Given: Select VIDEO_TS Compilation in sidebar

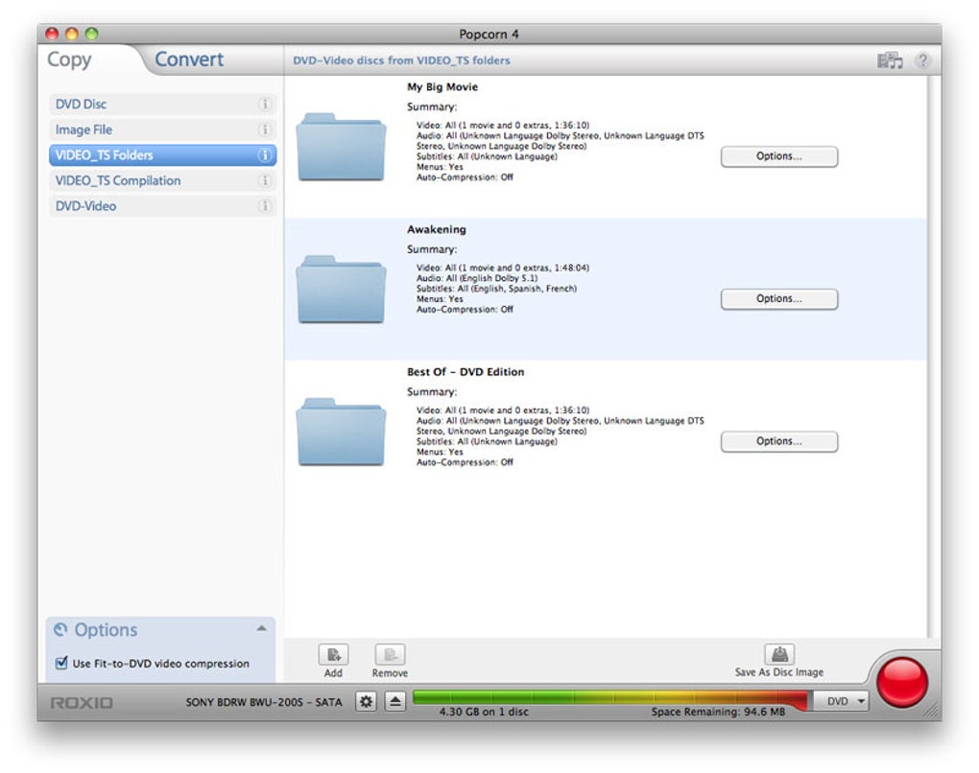Looking at the screenshot, I should coord(162,181).
